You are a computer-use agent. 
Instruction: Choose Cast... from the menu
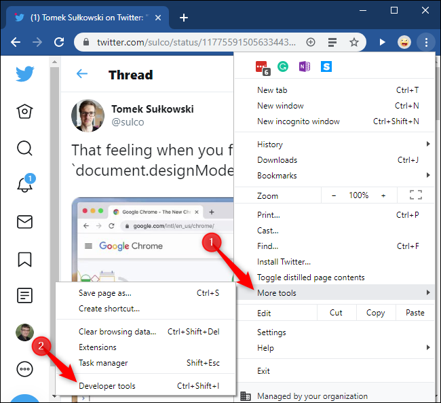point(334,231)
